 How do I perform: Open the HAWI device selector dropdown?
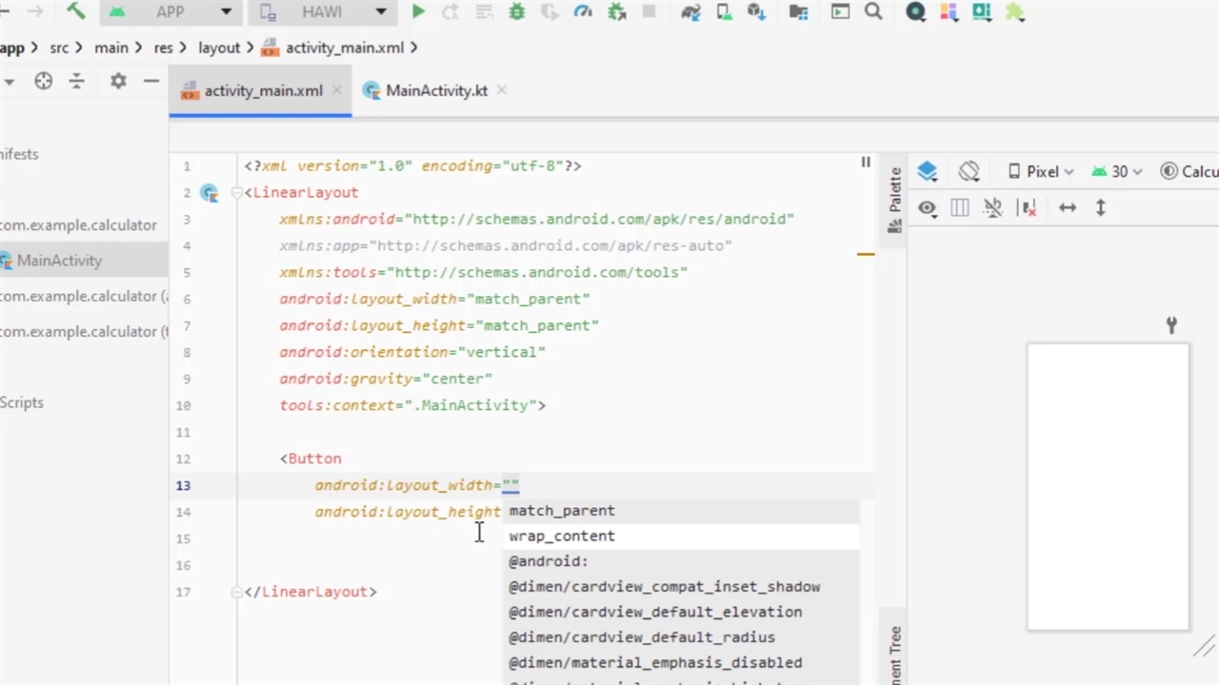(323, 12)
